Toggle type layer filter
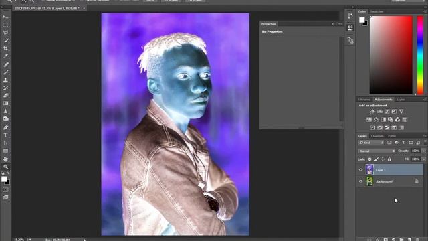428x241 pixels. click(403, 143)
